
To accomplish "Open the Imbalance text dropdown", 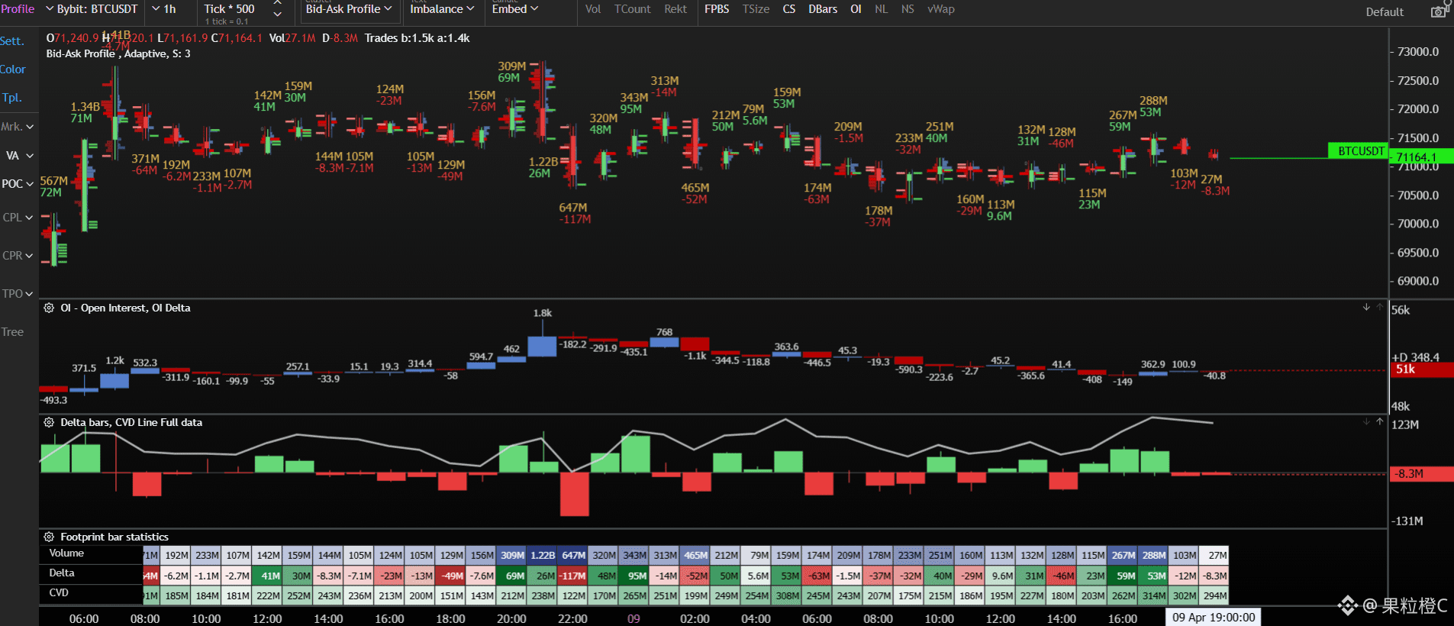I will click(x=442, y=9).
